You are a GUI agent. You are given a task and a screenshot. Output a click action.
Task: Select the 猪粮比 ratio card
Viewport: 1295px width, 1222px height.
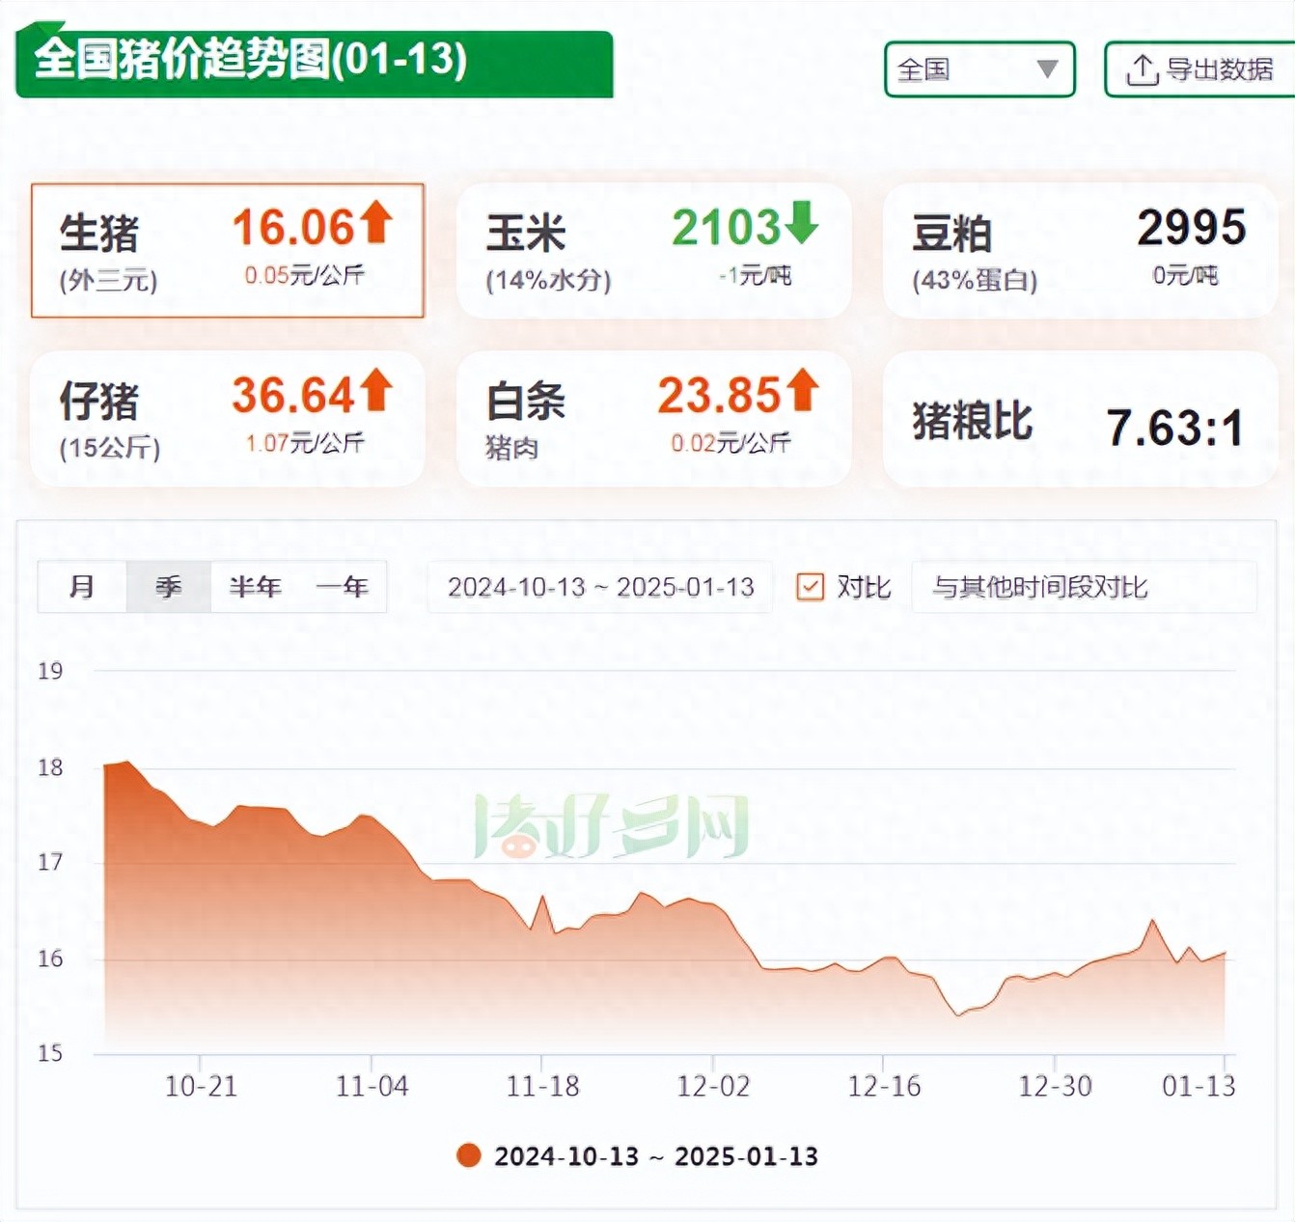(x=1080, y=418)
